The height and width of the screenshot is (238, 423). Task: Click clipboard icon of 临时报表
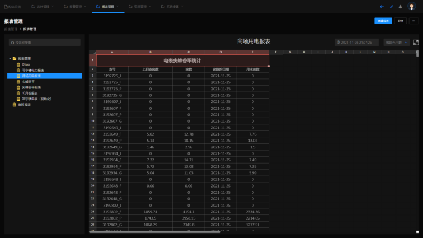click(15, 105)
